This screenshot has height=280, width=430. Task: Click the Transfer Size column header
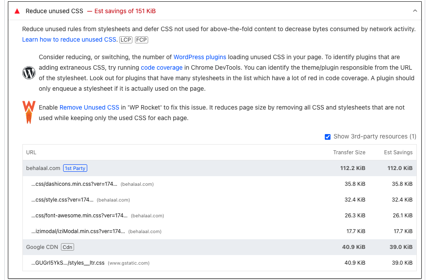click(x=349, y=152)
